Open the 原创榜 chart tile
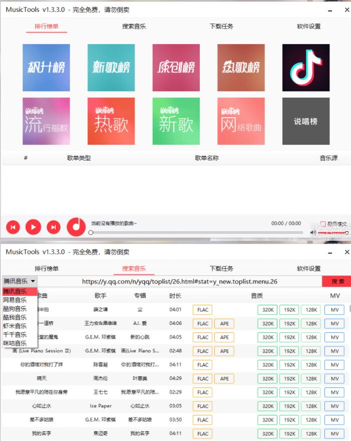The image size is (351, 441). 176,68
